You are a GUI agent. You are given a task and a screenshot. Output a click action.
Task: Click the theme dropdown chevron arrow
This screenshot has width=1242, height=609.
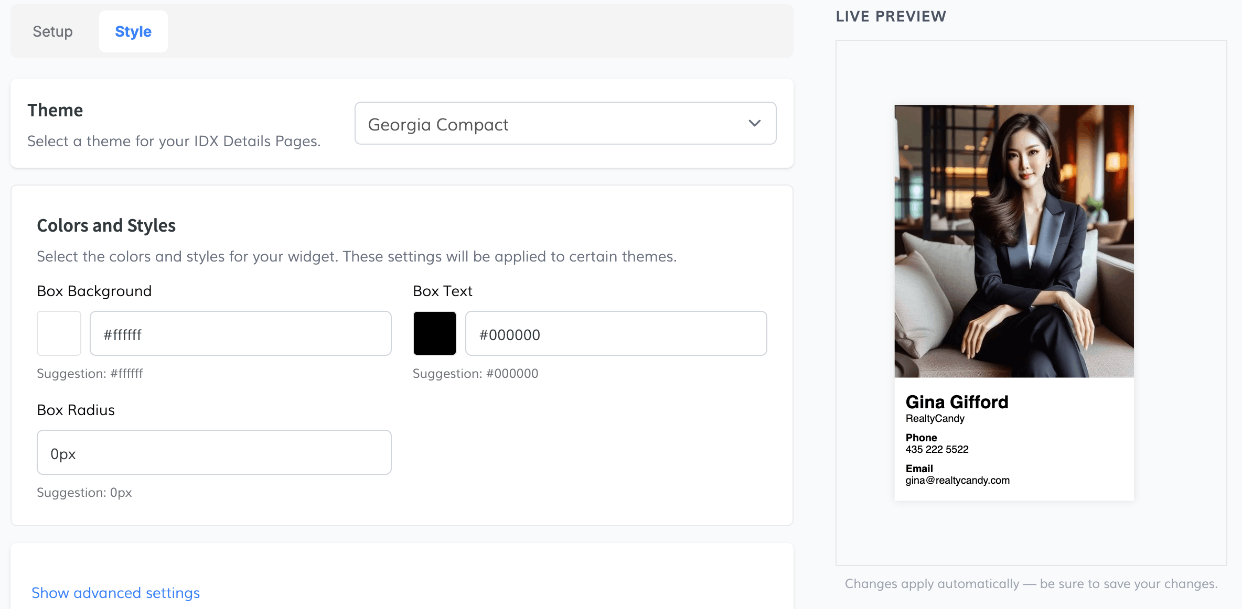[x=754, y=124]
